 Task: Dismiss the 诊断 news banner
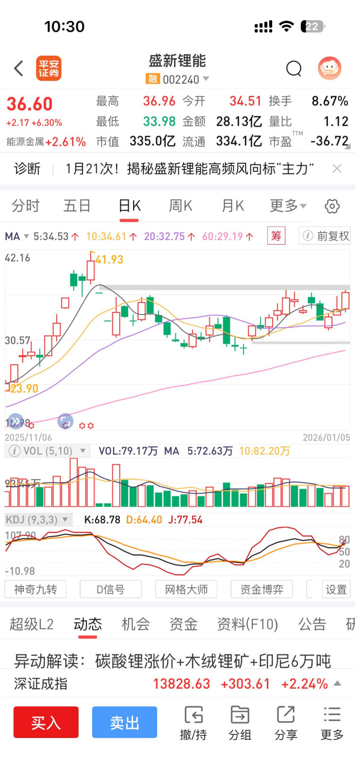tap(337, 169)
